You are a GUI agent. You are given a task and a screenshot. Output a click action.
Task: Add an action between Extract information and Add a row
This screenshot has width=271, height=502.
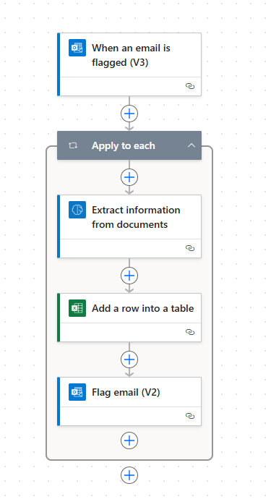129,276
